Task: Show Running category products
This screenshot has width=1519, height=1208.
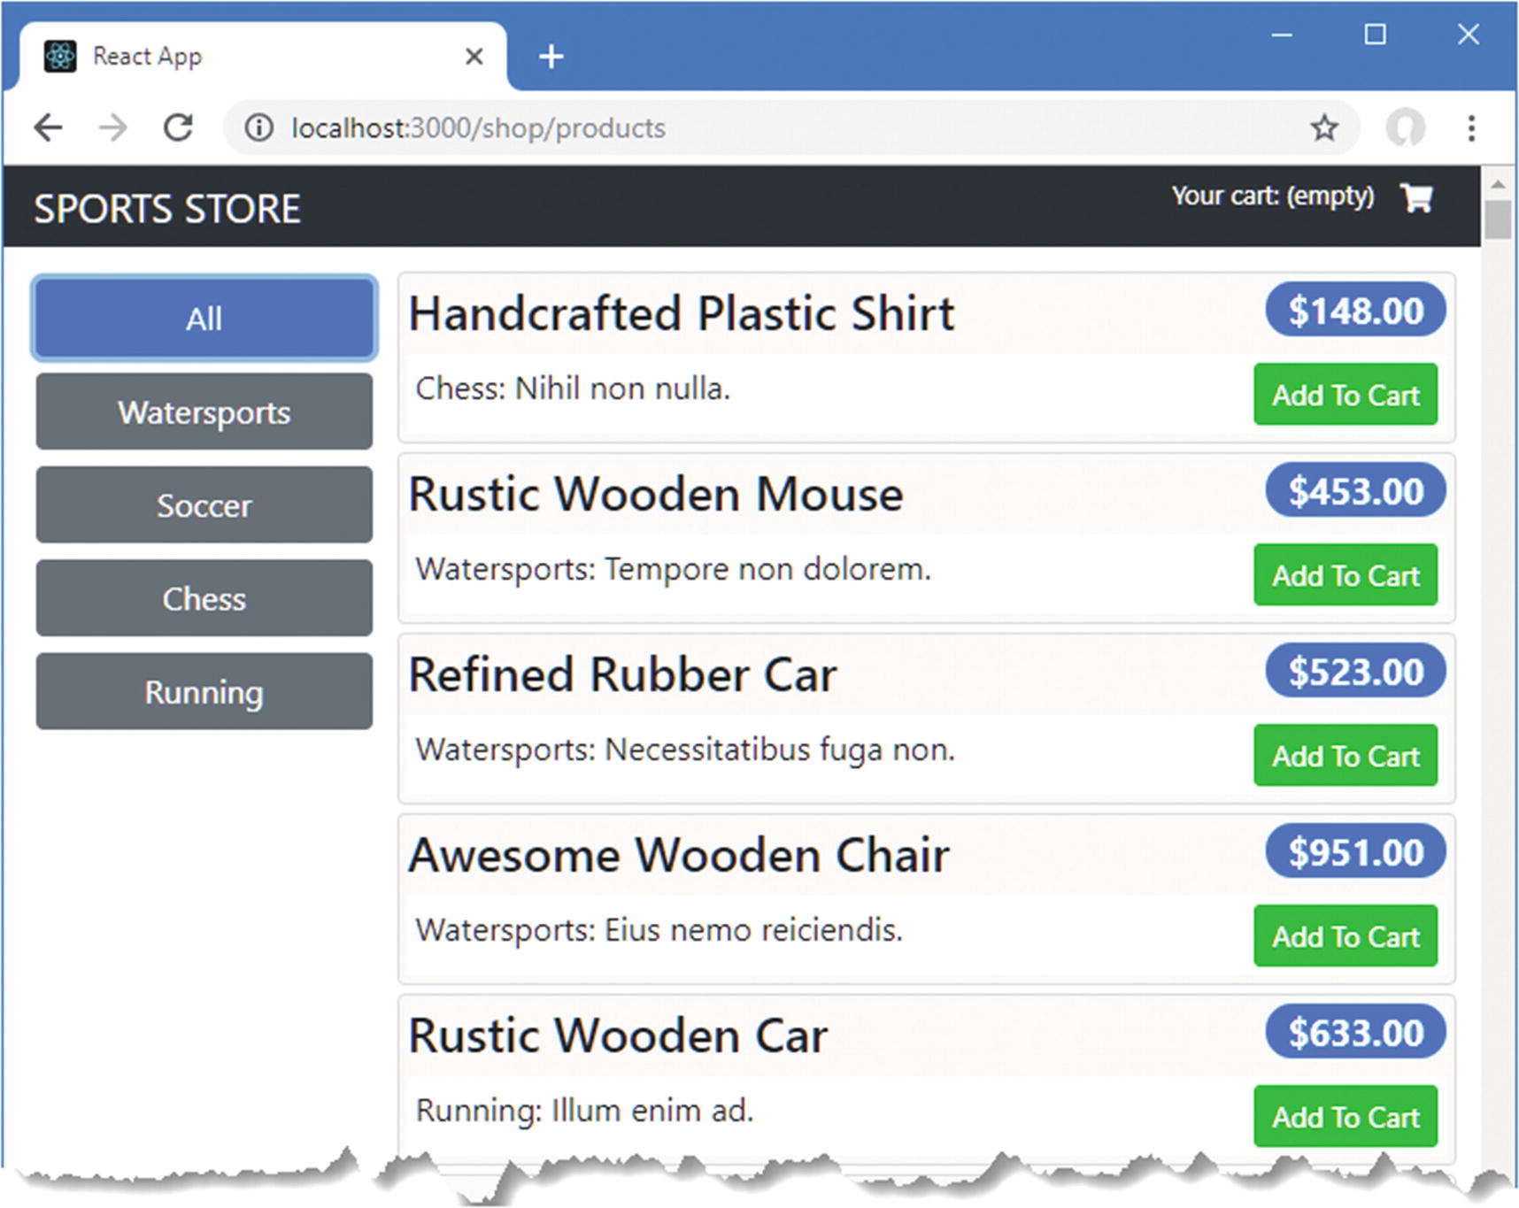Action: coord(204,691)
